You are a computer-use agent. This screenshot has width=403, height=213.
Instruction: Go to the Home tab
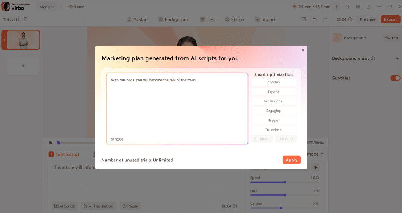pos(76,7)
